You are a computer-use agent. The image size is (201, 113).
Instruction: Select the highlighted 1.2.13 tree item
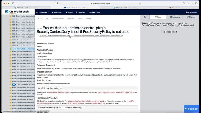click(x=24, y=49)
